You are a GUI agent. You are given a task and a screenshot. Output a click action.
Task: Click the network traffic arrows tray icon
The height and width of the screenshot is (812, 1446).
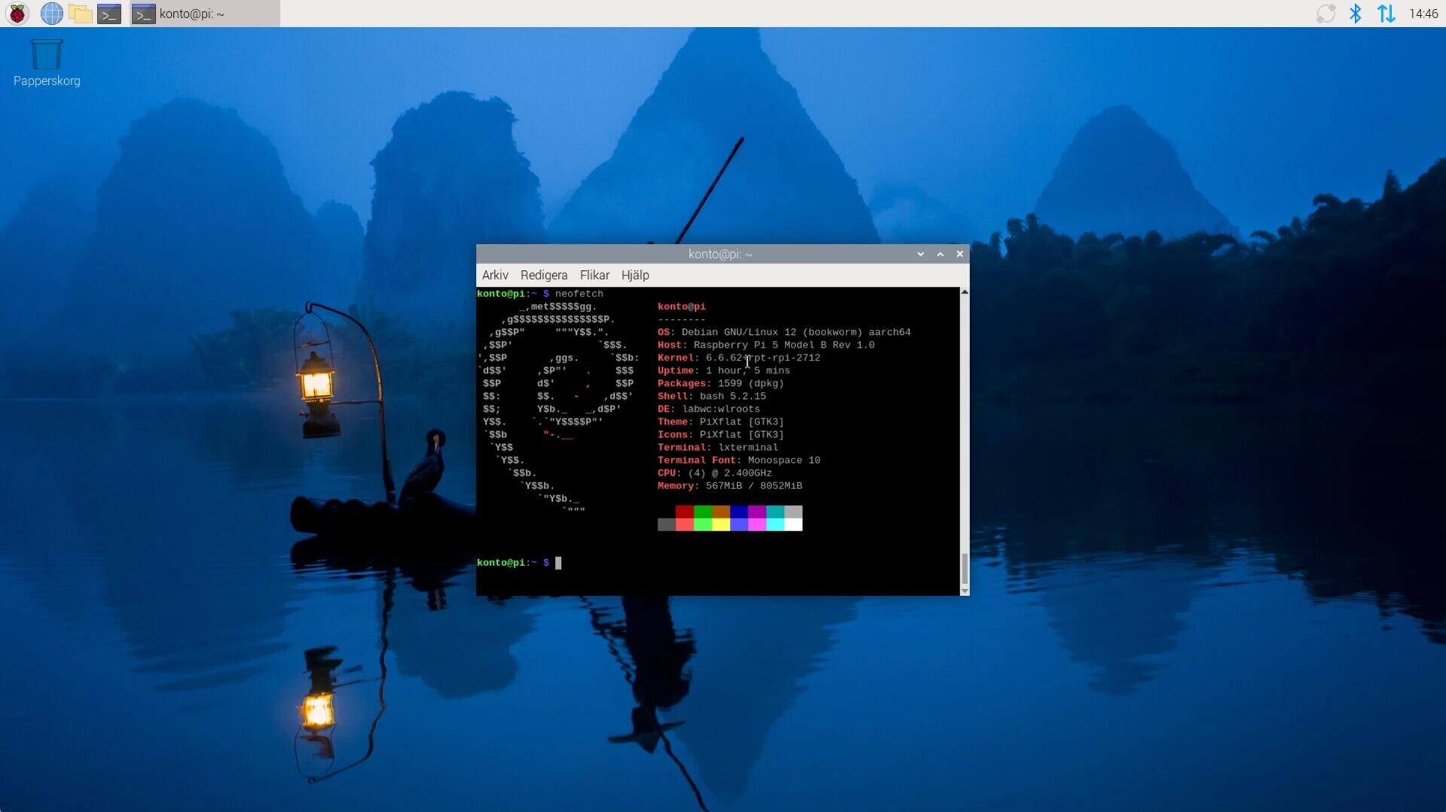[x=1386, y=13]
